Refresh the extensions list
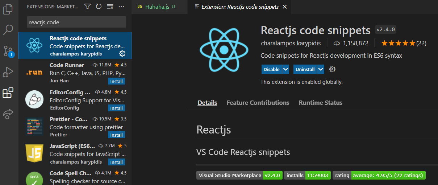This screenshot has height=185, width=438. click(x=99, y=7)
